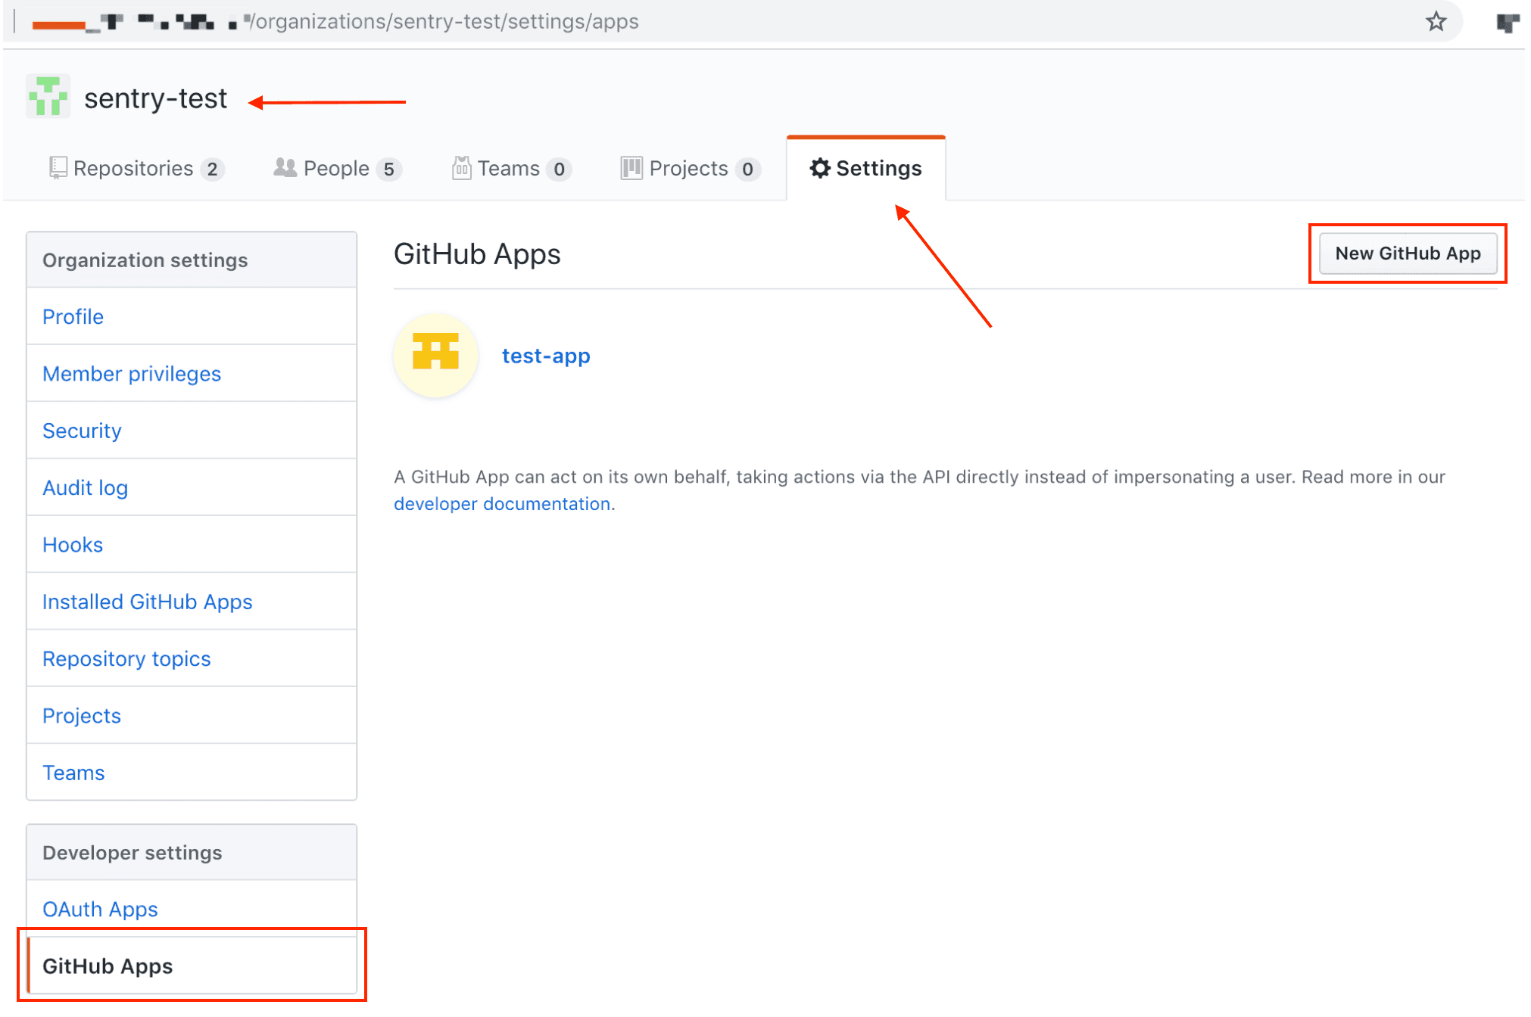
Task: Click the sentry-test organization avatar
Action: coord(47,97)
